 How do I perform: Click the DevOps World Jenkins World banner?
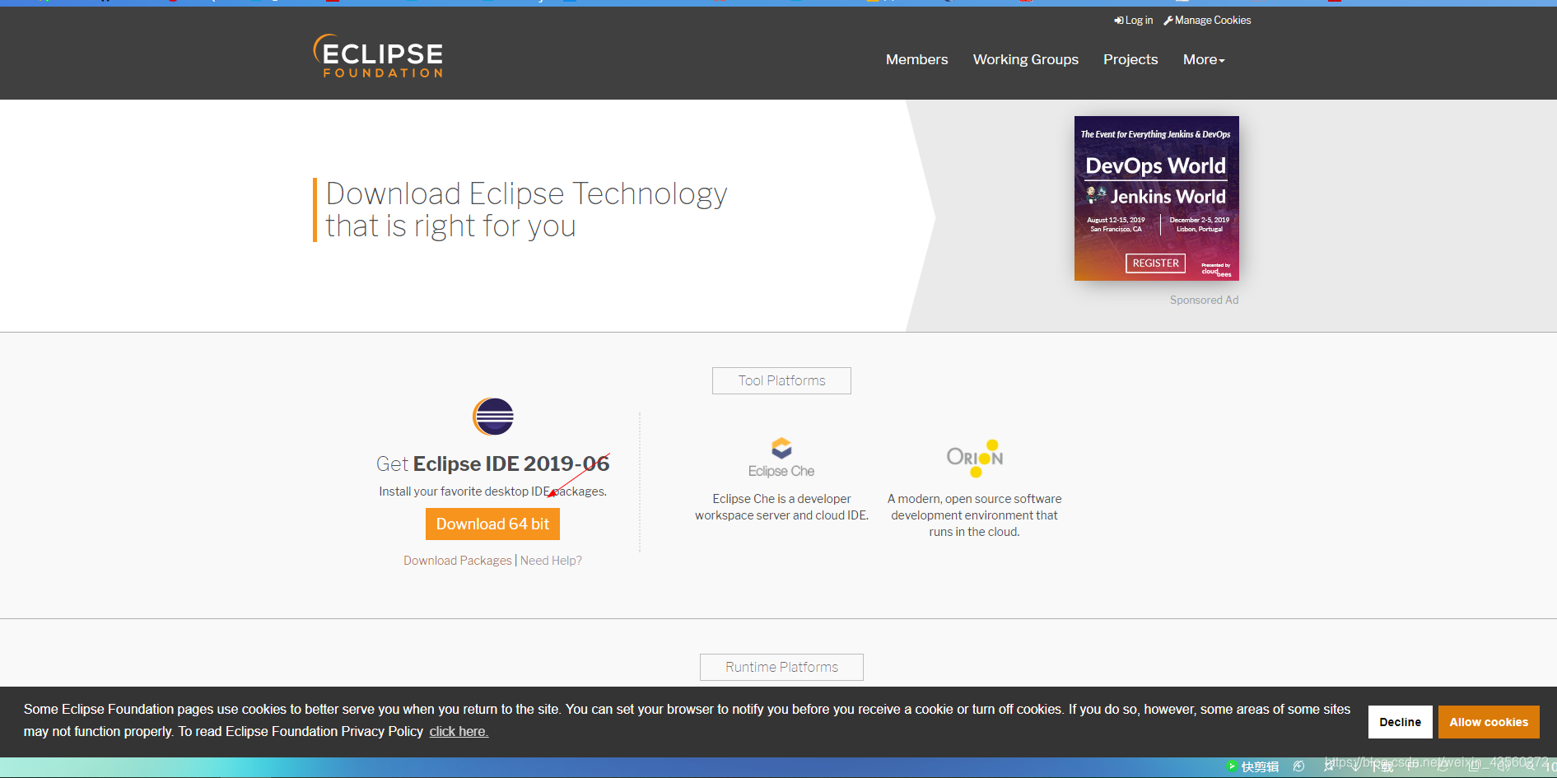(1156, 198)
